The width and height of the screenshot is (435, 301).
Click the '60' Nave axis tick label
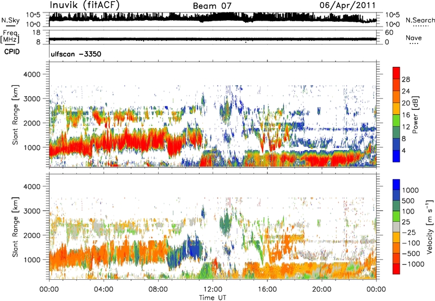click(389, 33)
